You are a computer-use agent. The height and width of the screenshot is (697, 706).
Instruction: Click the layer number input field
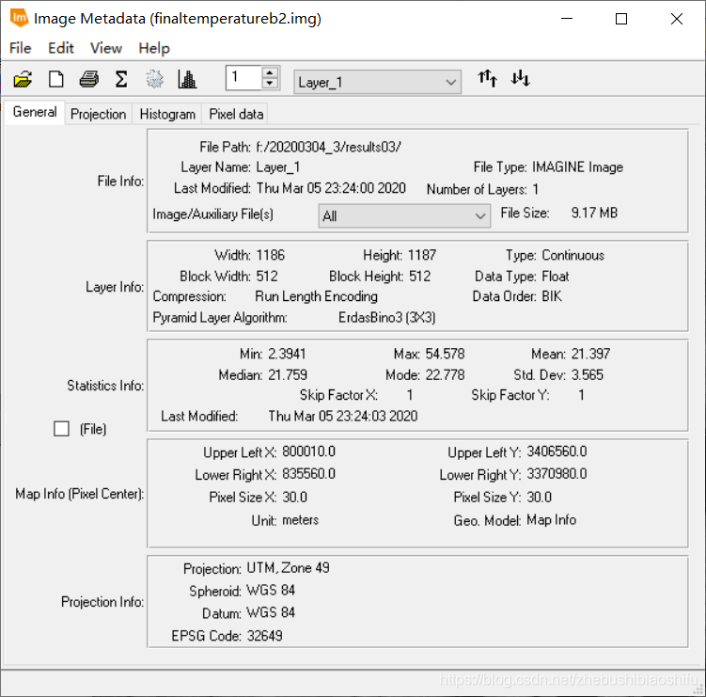pyautogui.click(x=244, y=78)
